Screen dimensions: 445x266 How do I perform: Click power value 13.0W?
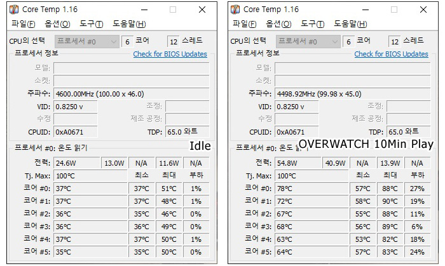[x=114, y=163]
